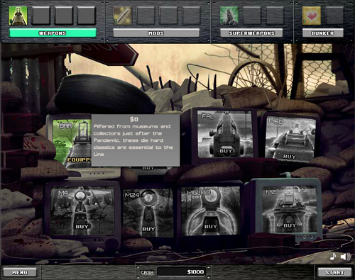Select the equipped mod slot icon
The height and width of the screenshot is (280, 355).
tap(123, 16)
